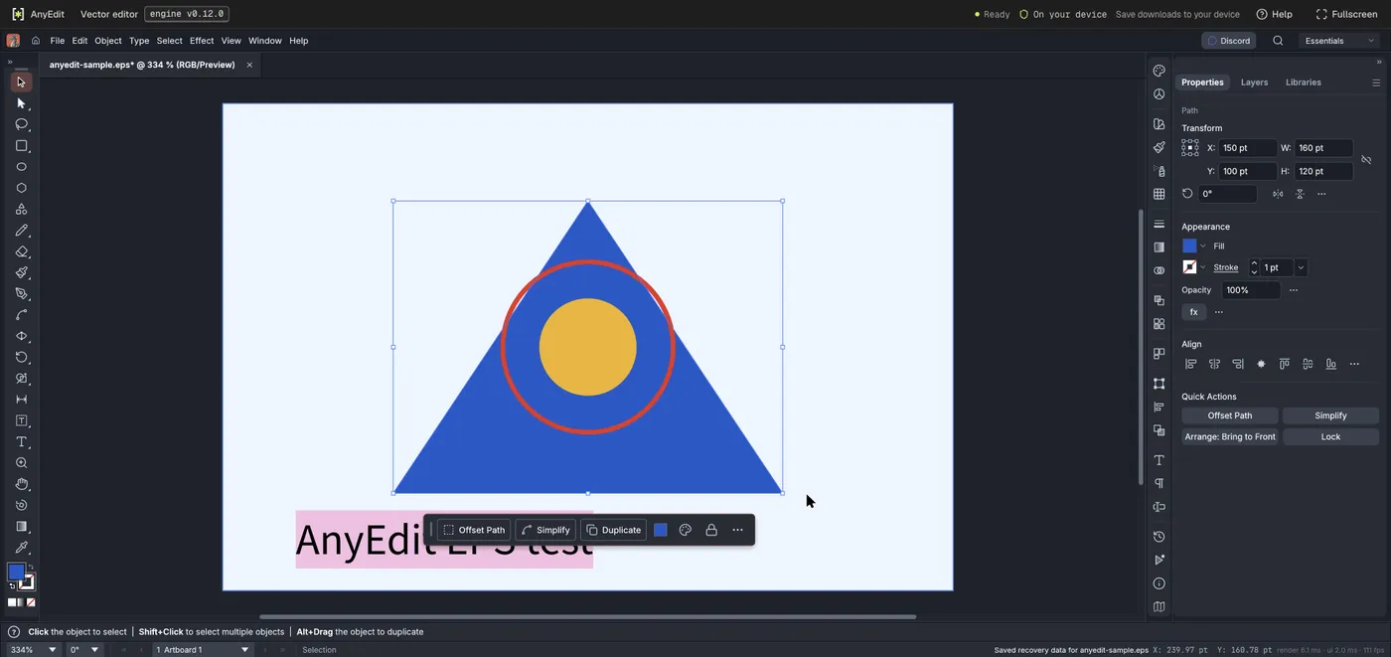Viewport: 1391px width, 657px height.
Task: Click the help question mark in status bar
Action: point(14,632)
